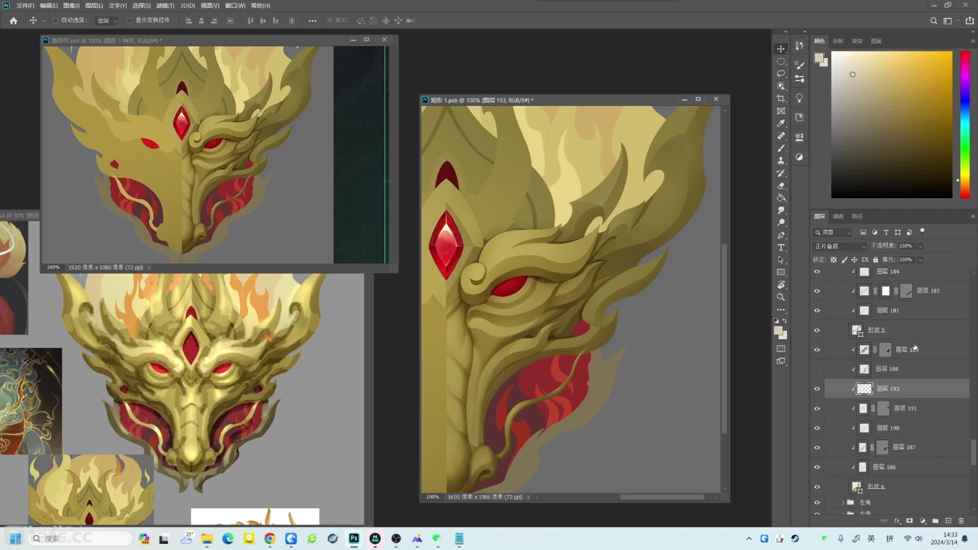Open the search button in options bar

[933, 21]
